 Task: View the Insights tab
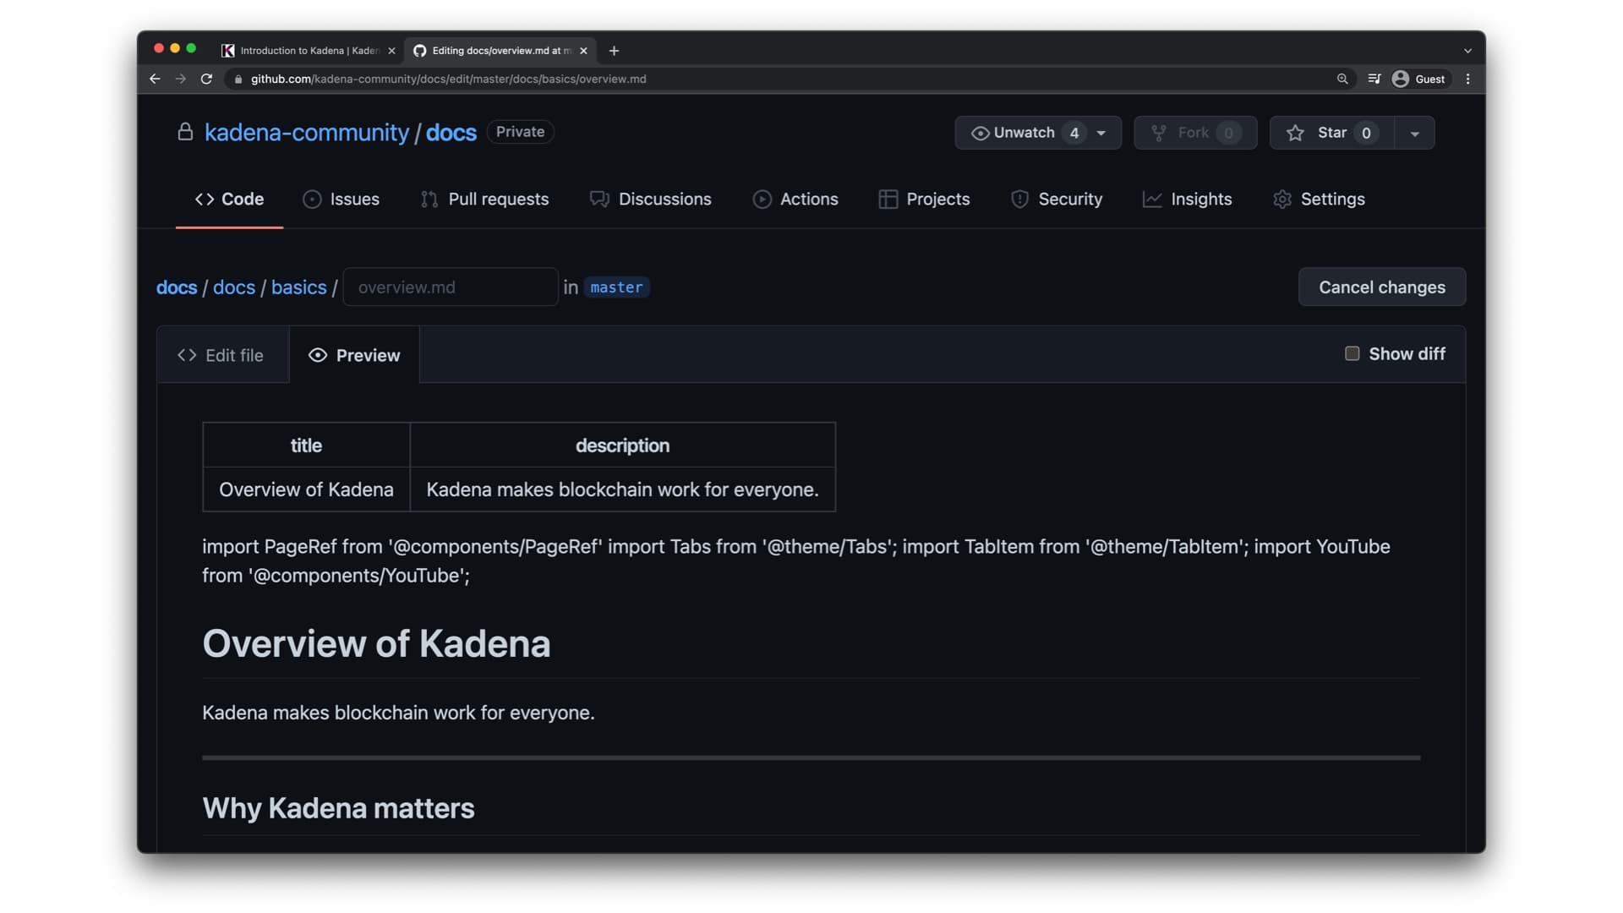coord(1187,199)
